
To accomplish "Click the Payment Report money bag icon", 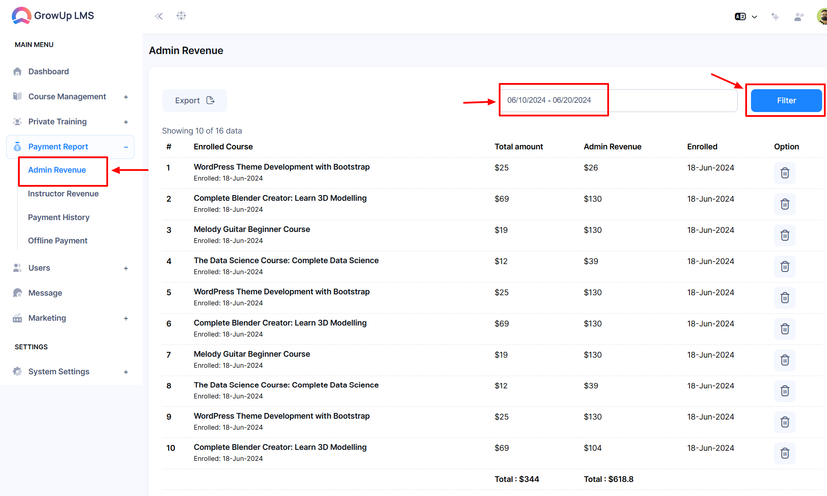I will click(17, 147).
